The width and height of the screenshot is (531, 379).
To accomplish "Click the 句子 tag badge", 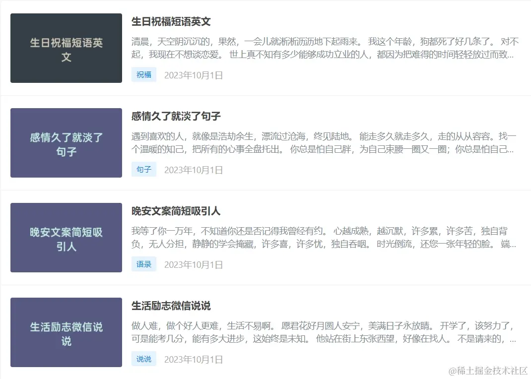I will coord(144,169).
